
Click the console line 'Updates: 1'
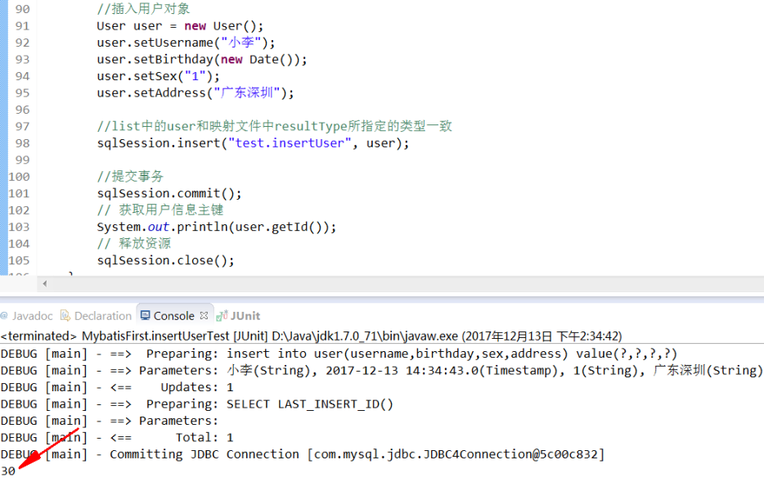117,388
